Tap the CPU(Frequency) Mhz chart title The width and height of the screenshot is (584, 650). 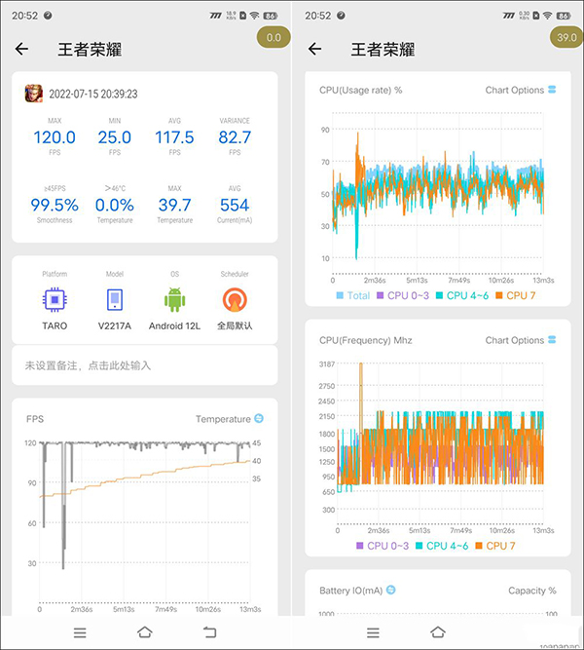point(365,340)
